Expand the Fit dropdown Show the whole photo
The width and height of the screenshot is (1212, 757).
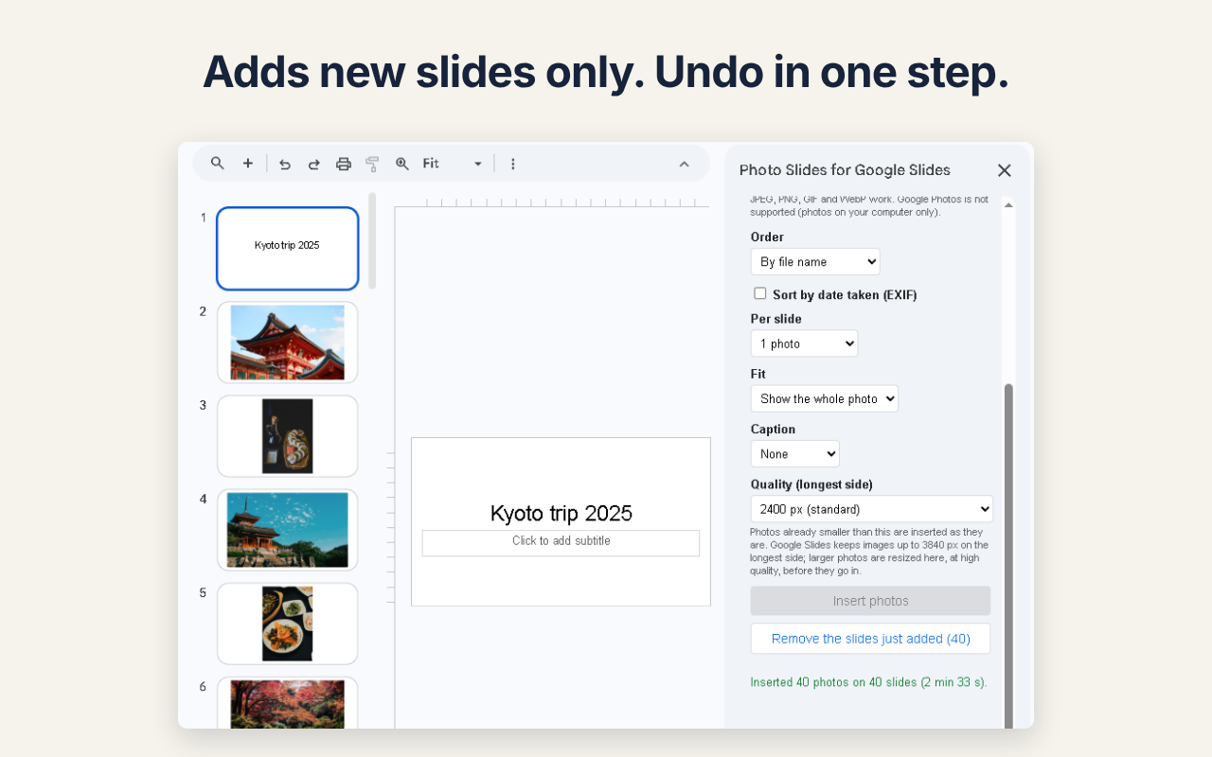(x=825, y=398)
